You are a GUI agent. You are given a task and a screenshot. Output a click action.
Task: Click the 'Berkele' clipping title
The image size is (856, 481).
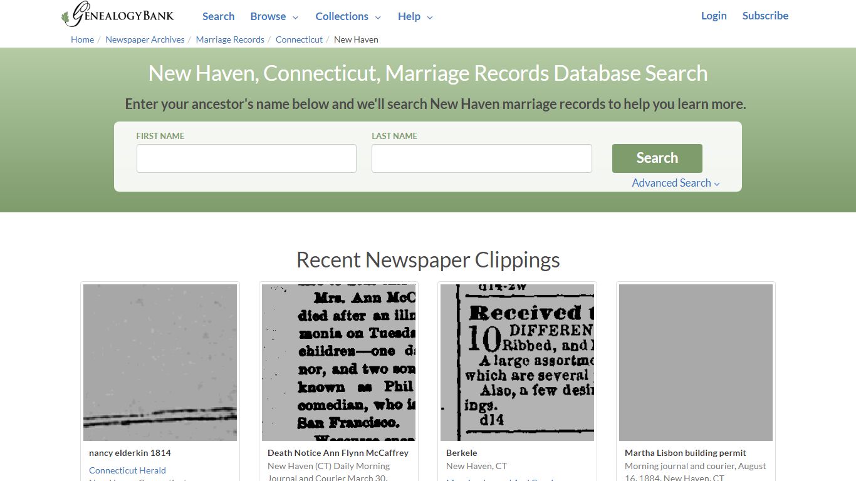[x=461, y=453]
